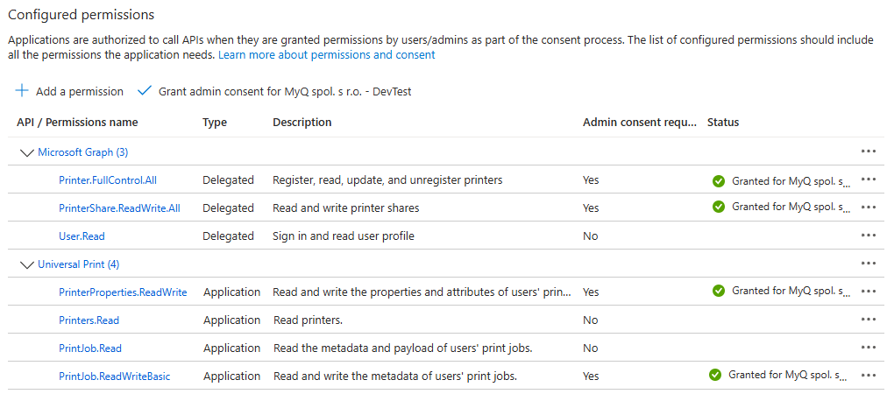Collapse the Universal Print group chevron
887x394 pixels.
[26, 264]
